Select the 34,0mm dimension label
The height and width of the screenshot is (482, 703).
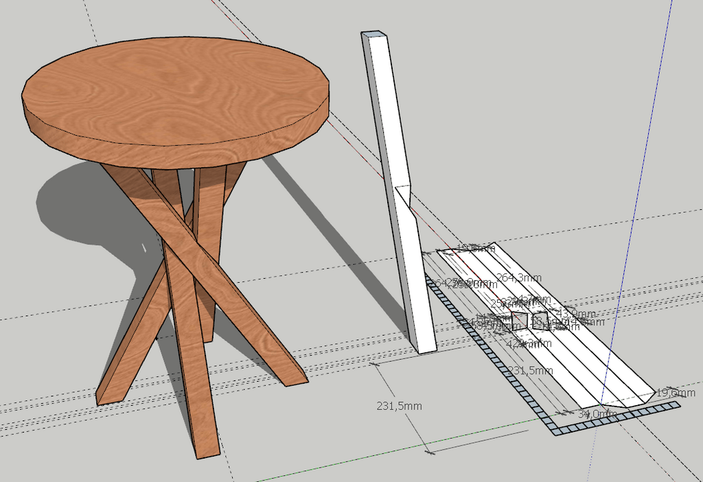(592, 414)
